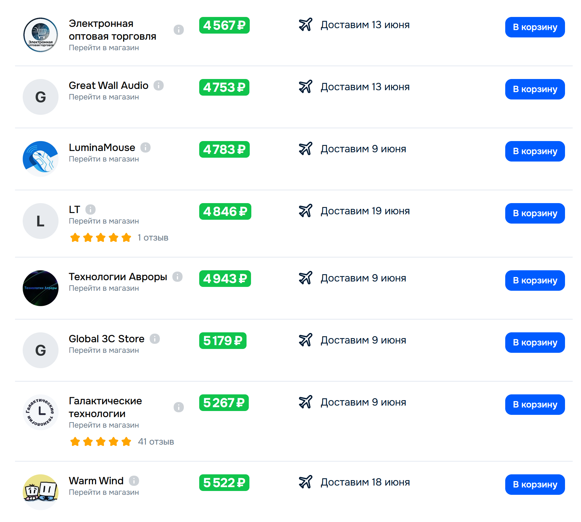
Task: Click info icon next to Great Wall Audio
Action: point(159,85)
